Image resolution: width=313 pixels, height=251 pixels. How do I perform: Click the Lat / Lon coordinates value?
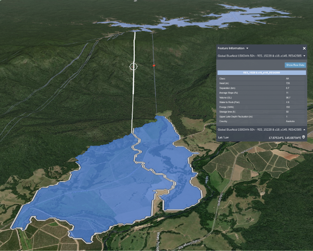tap(284, 137)
